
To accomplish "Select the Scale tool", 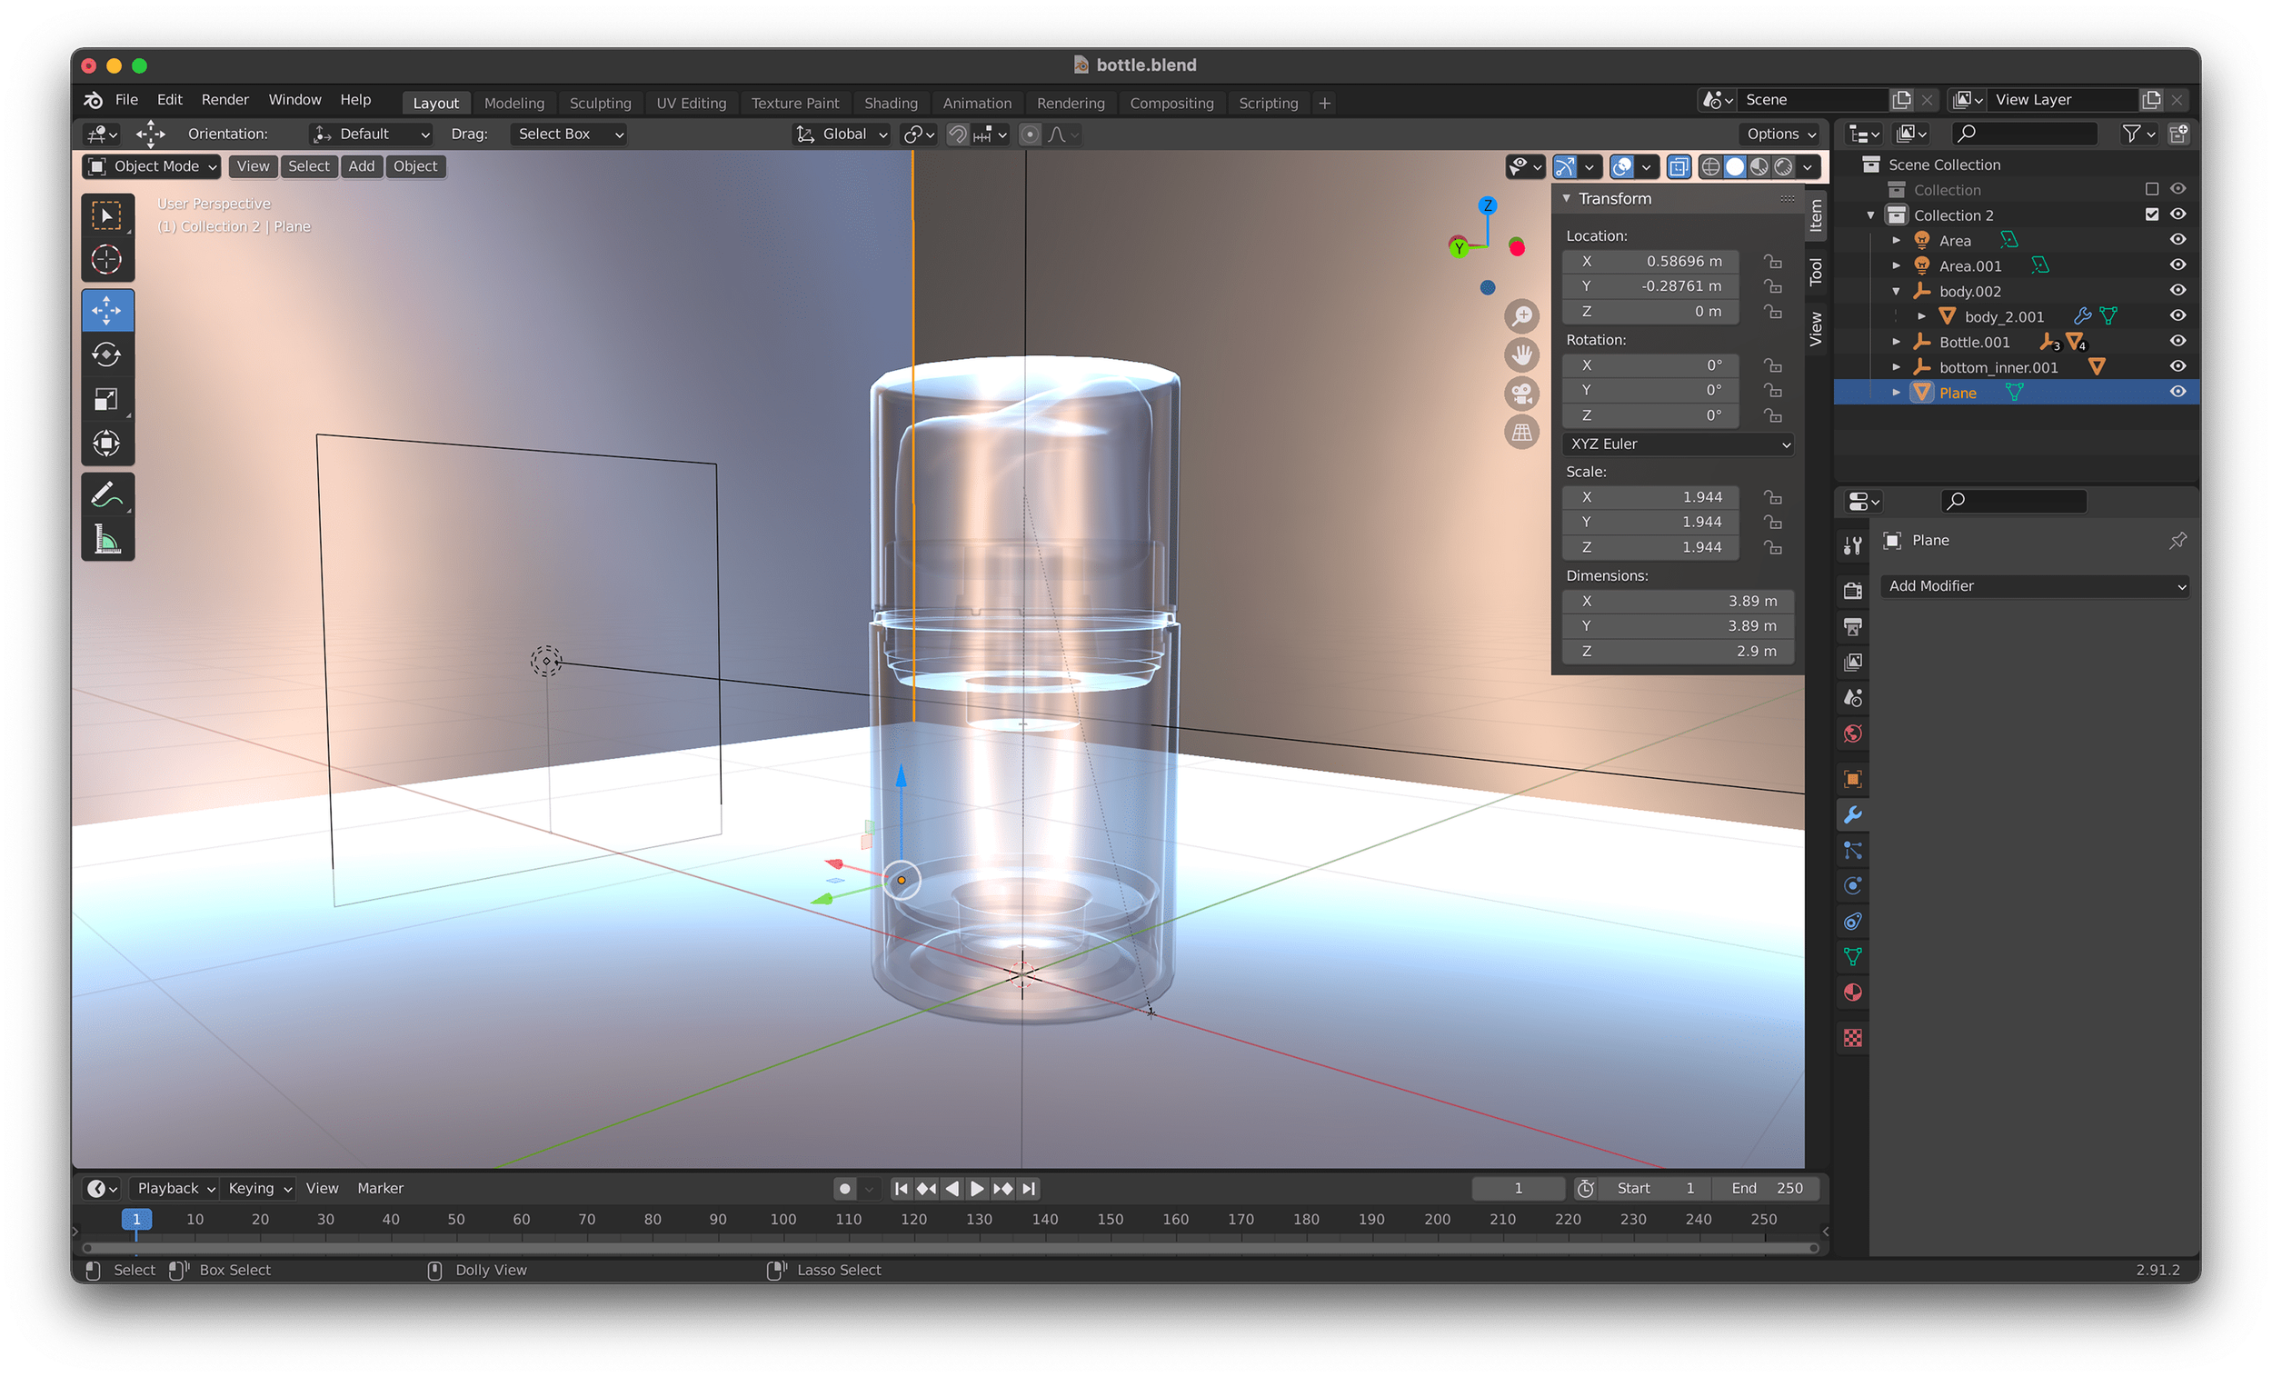I will (x=107, y=399).
